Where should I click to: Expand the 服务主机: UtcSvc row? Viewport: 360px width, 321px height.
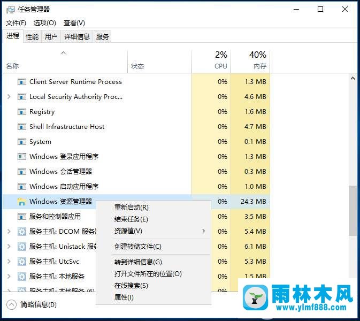pyautogui.click(x=9, y=261)
